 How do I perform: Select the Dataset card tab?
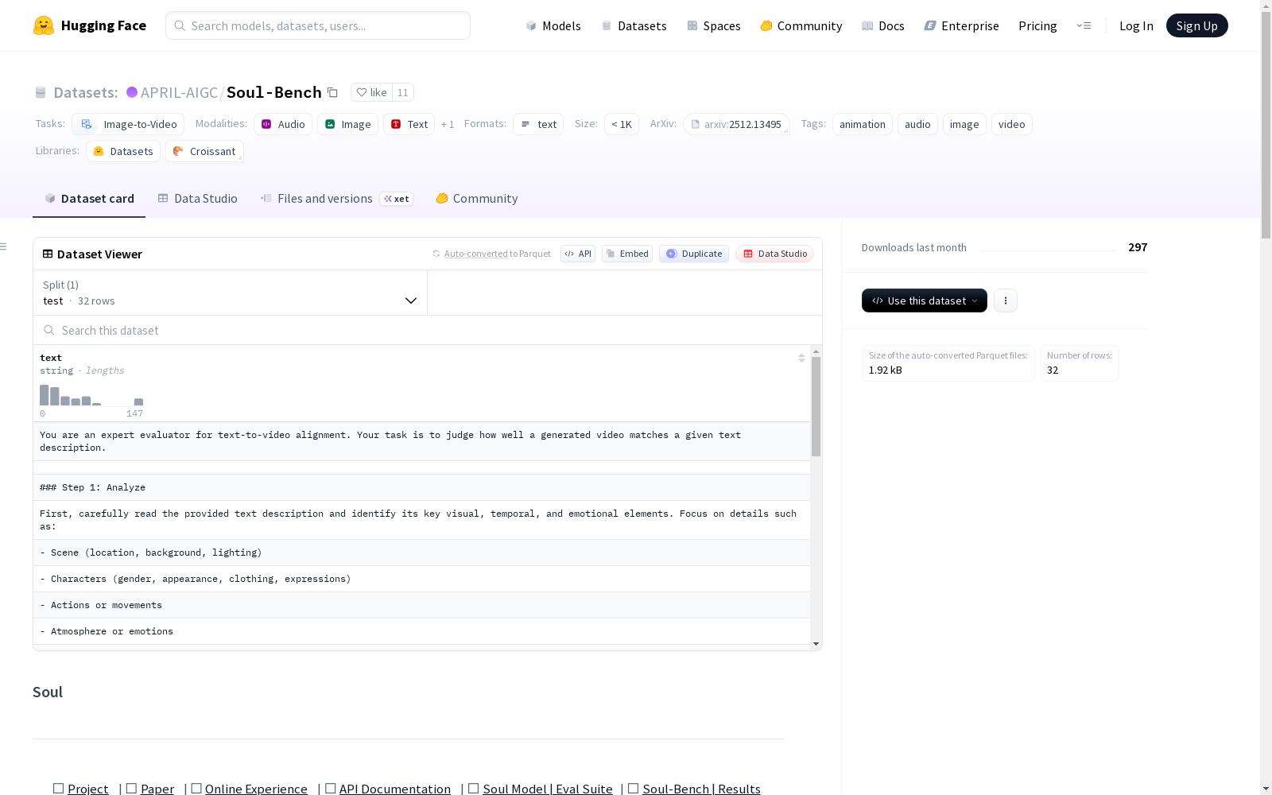(89, 199)
